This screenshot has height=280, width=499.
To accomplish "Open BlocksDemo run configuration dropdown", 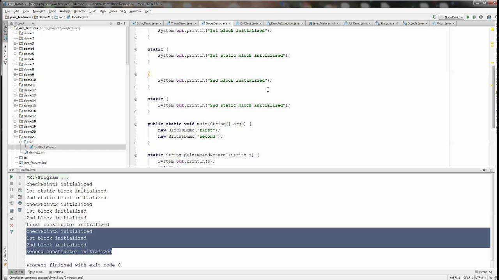I will point(452,17).
